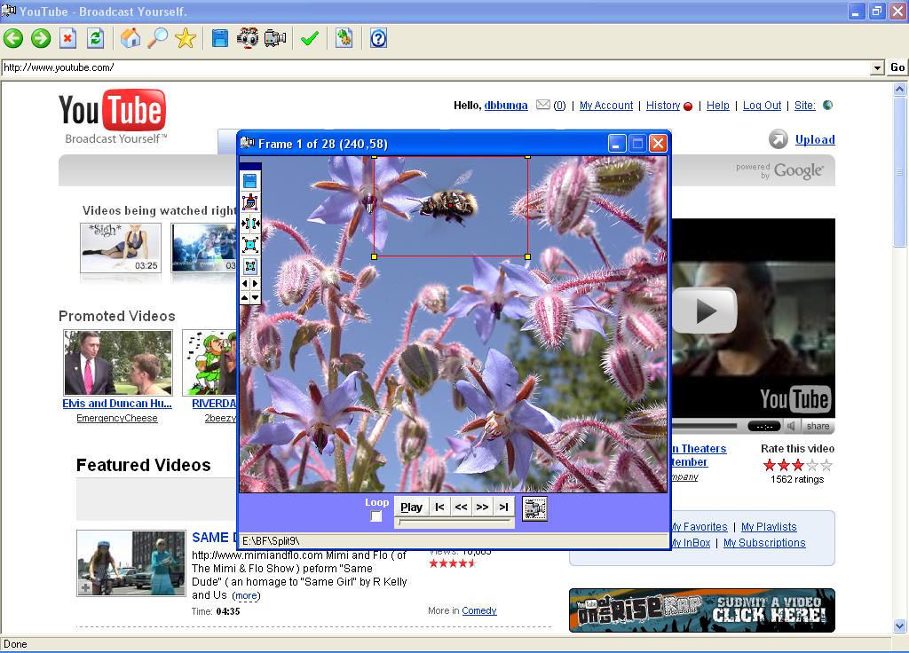Click the Refresh page icon
This screenshot has width=909, height=653.
coord(95,38)
